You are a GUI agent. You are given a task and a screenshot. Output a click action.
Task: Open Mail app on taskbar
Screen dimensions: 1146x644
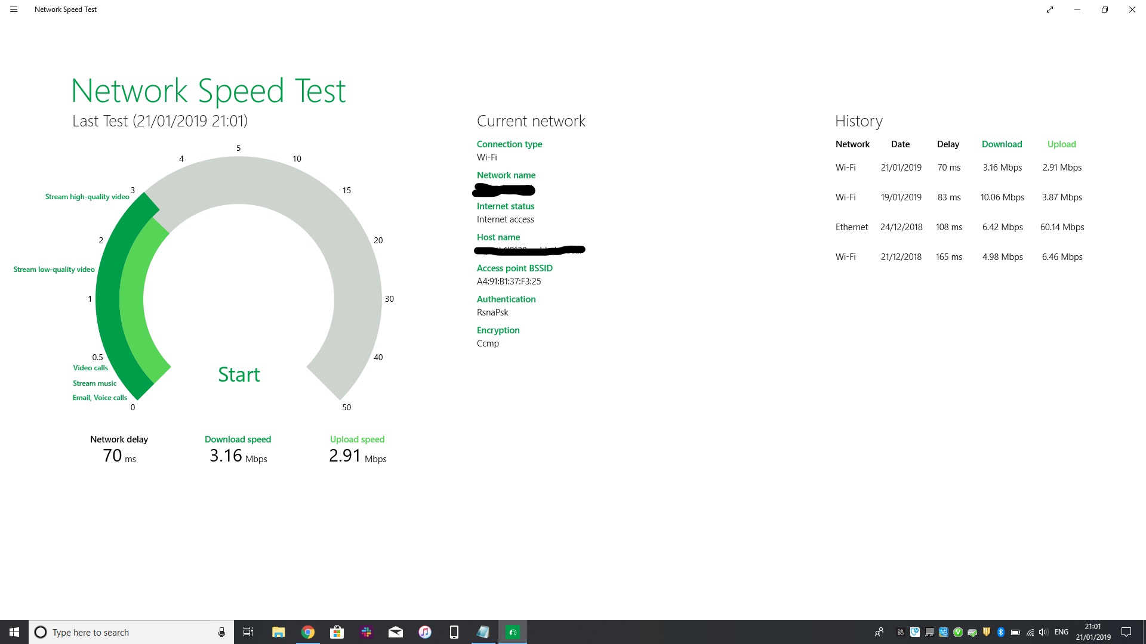pos(396,632)
